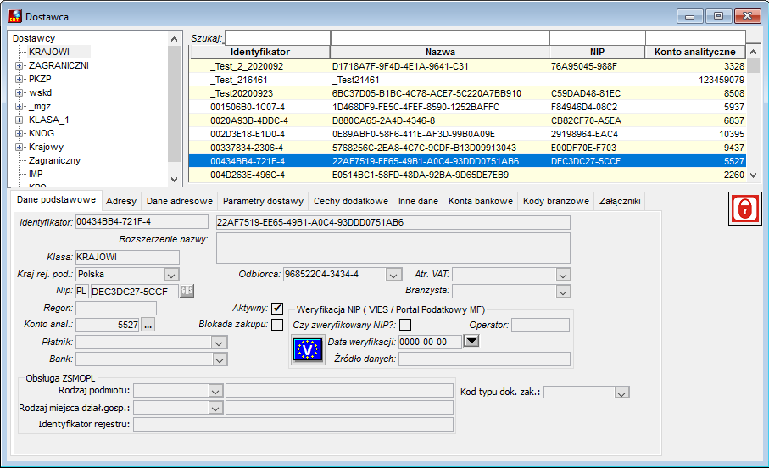The height and width of the screenshot is (468, 769).
Task: Open the Płatnik dropdown
Action: (x=220, y=343)
